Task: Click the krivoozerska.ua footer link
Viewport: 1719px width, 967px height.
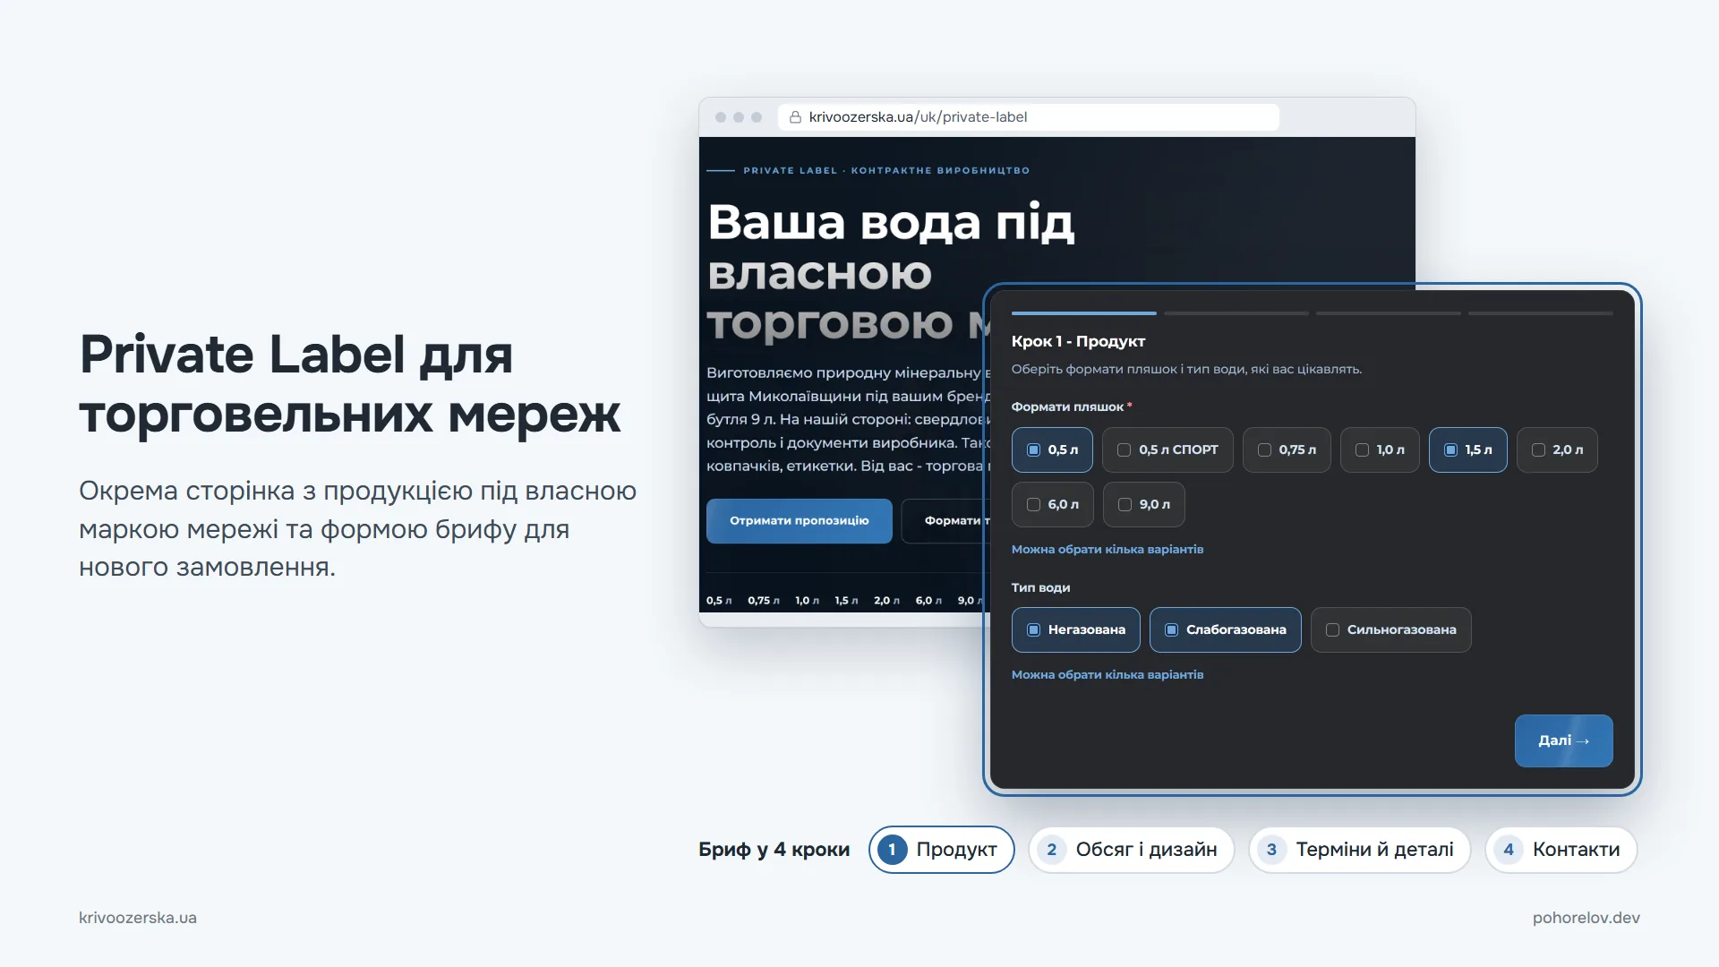Action: tap(138, 918)
